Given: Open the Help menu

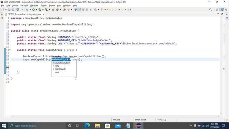Looking at the screenshot, I should click(75, 6).
